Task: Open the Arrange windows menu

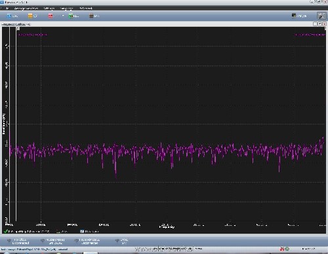Action: point(26,9)
